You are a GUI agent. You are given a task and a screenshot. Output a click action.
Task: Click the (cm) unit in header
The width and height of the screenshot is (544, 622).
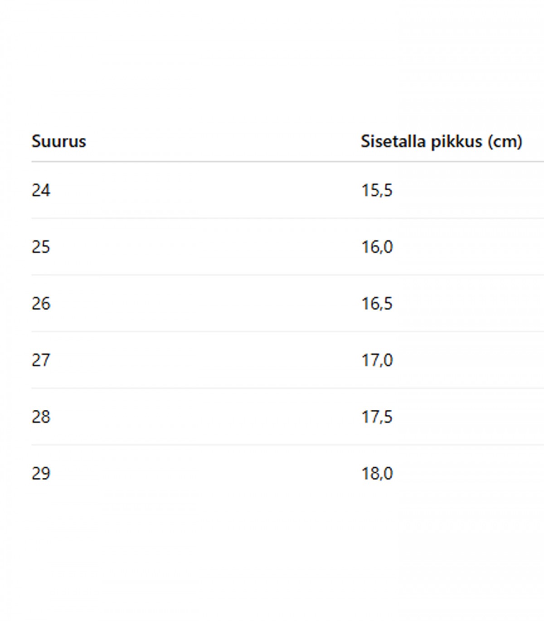click(505, 142)
